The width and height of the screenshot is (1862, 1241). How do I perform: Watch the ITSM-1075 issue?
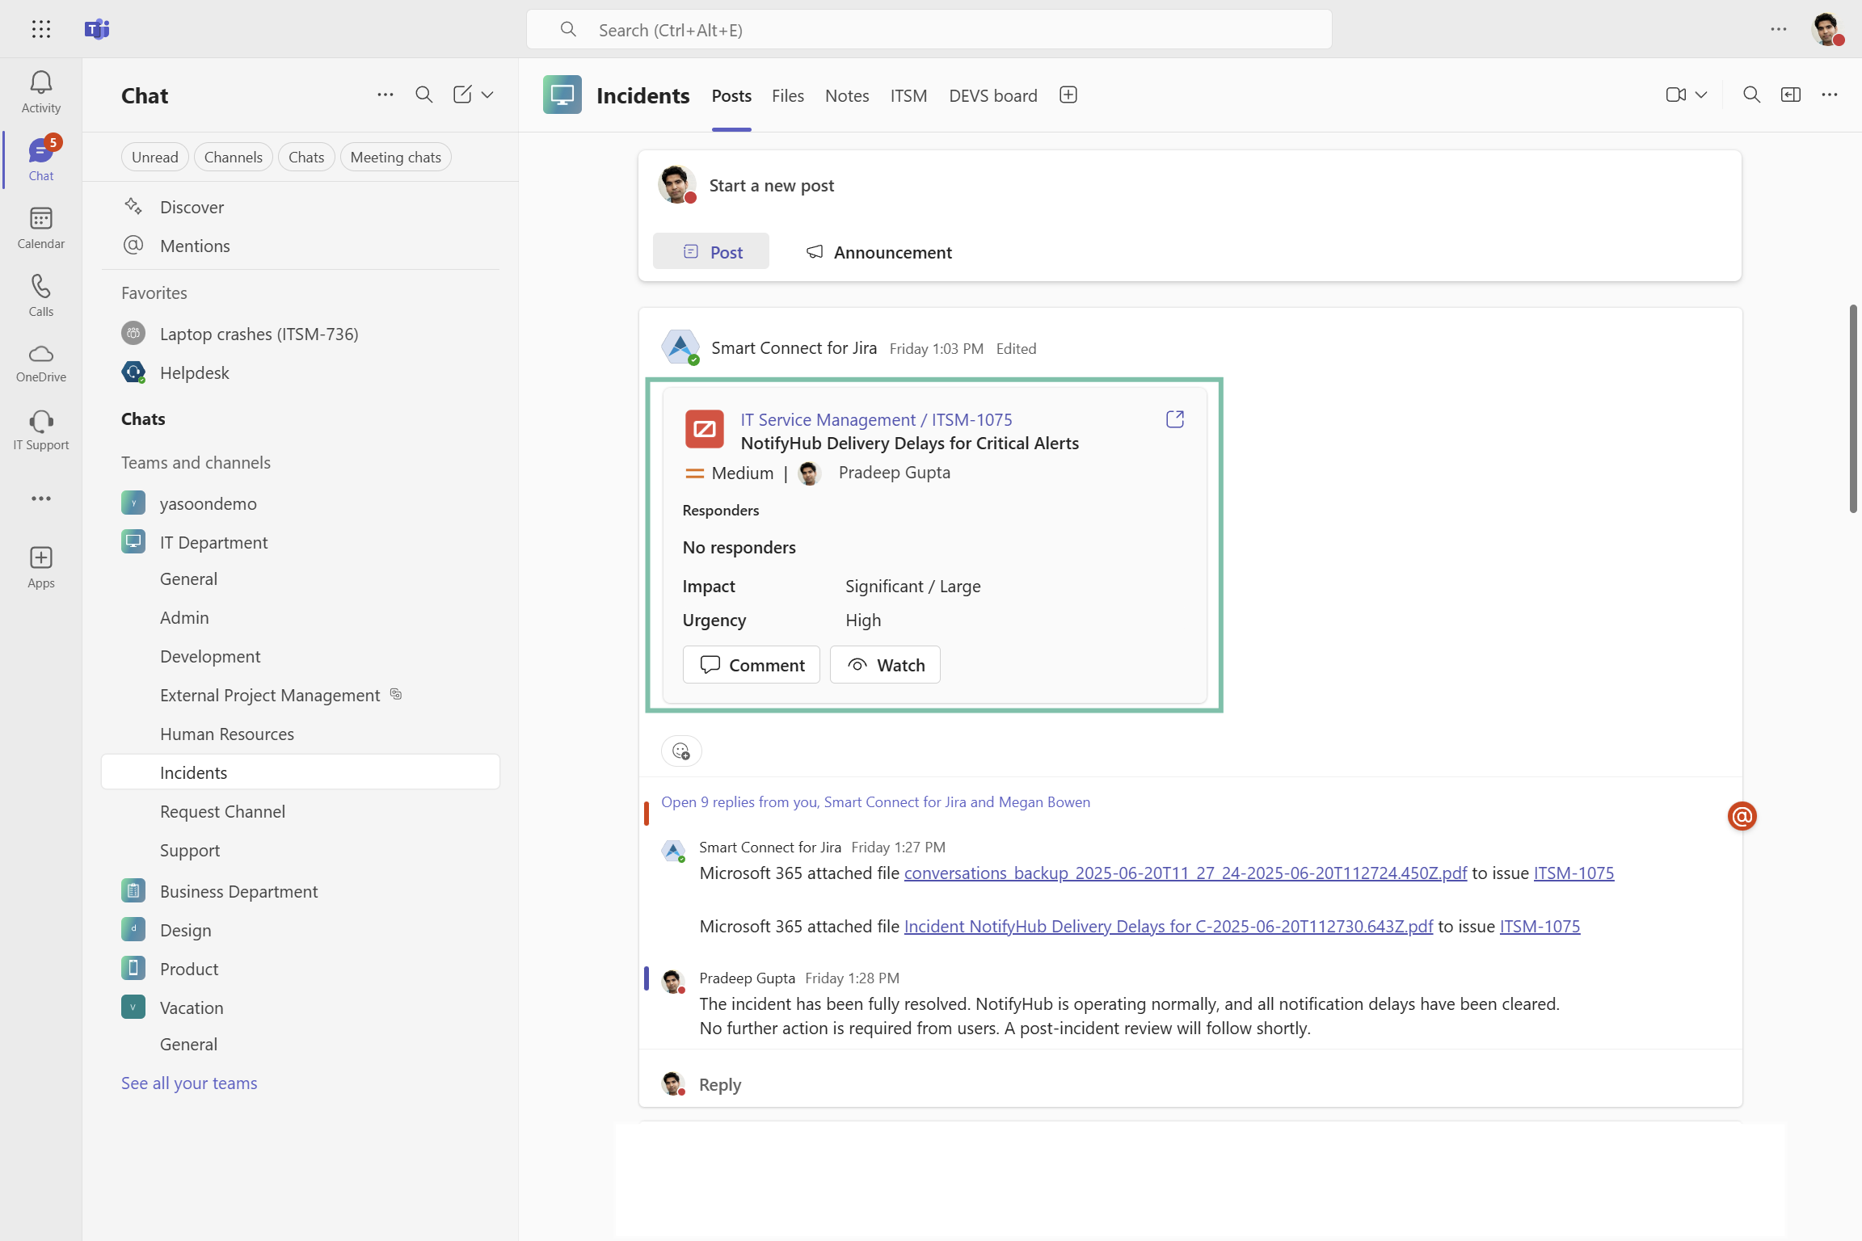click(x=885, y=665)
